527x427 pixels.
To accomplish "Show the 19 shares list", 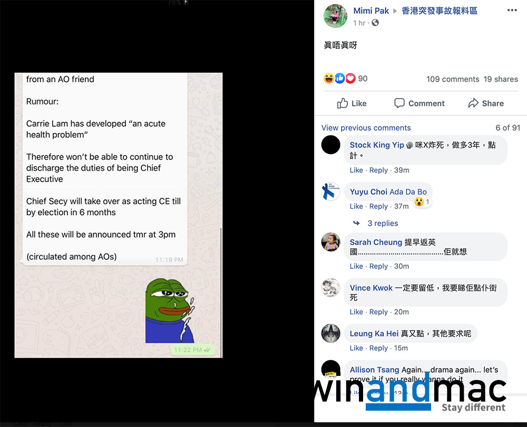I will (501, 79).
